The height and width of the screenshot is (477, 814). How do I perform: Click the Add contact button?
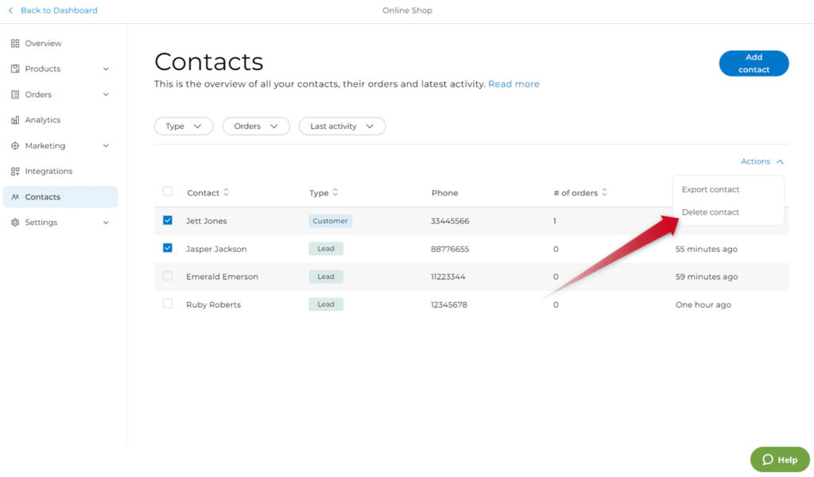tap(754, 64)
